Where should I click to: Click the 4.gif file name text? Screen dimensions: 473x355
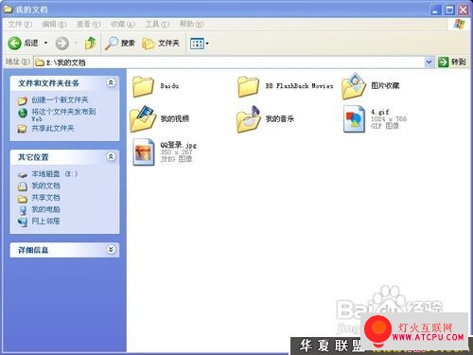point(380,112)
